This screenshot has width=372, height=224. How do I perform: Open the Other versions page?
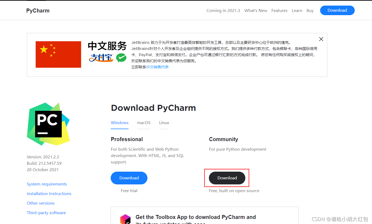point(40,203)
